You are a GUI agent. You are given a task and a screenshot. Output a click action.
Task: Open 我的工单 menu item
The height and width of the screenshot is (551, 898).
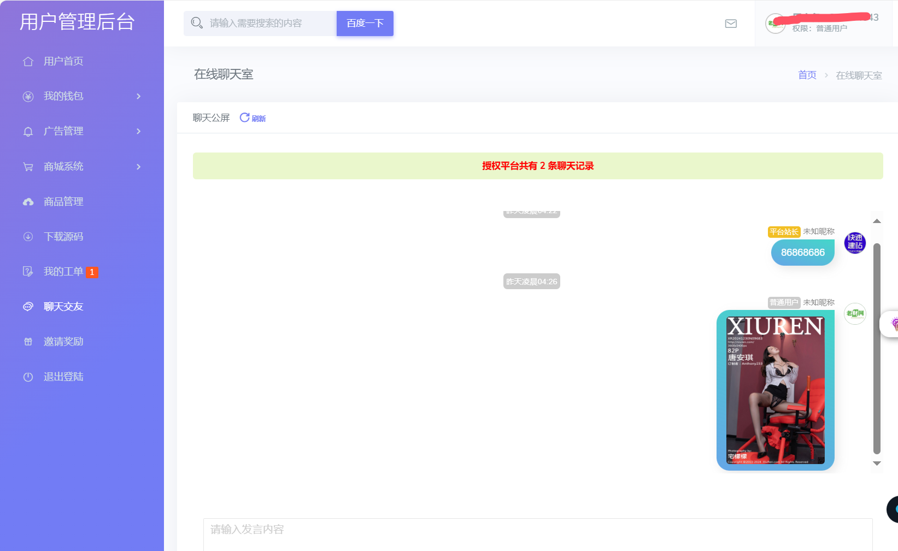[63, 272]
